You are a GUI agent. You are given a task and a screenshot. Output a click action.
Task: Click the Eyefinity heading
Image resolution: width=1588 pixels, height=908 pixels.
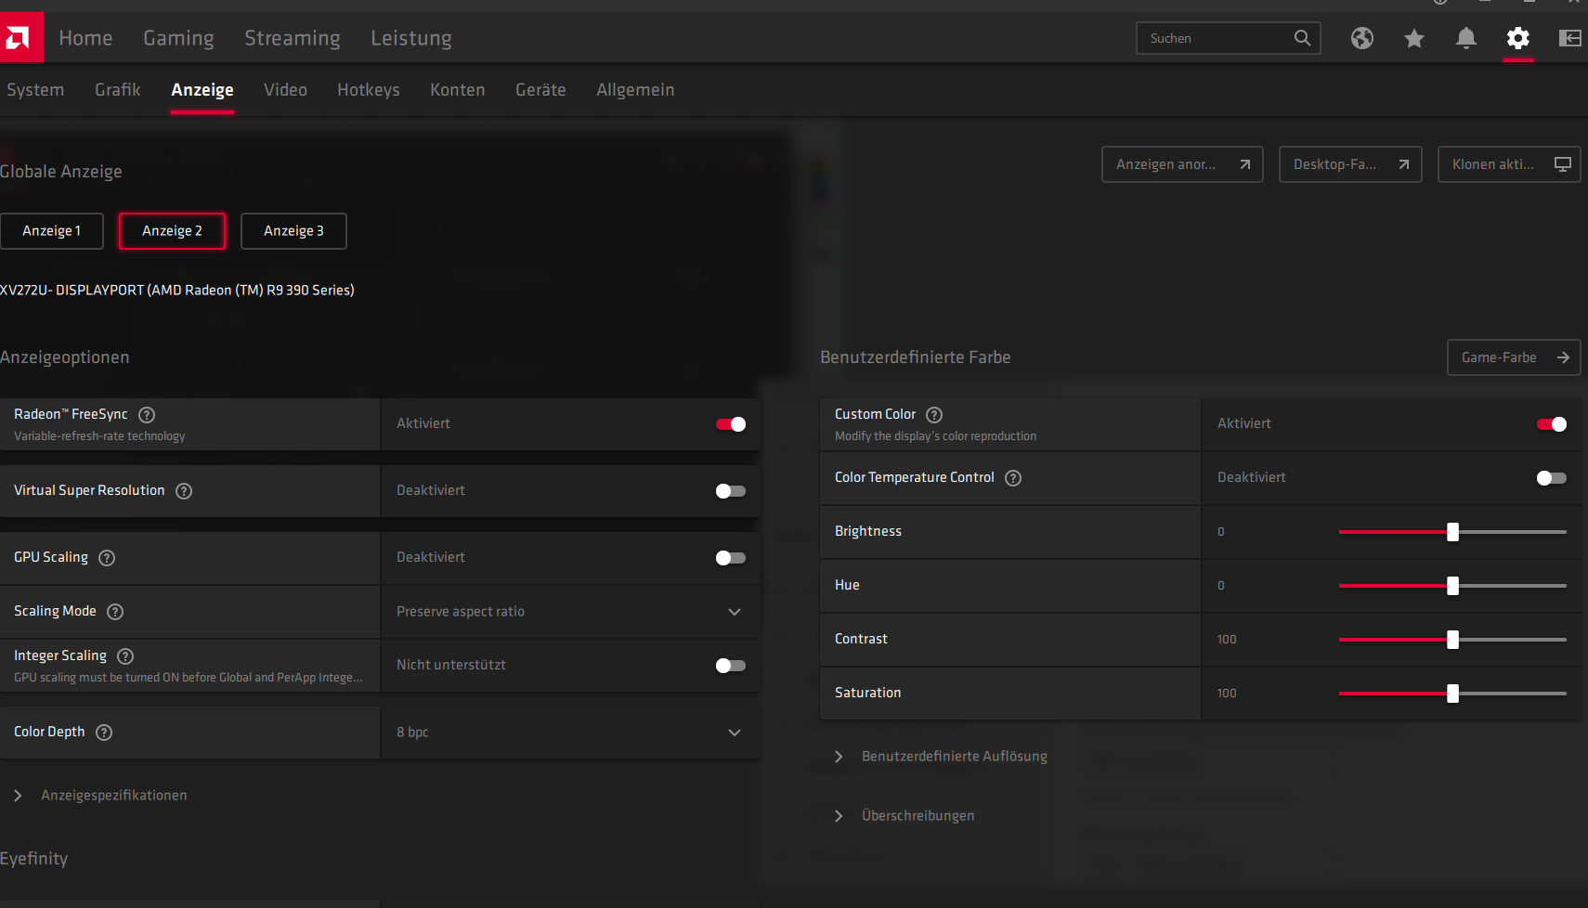[34, 859]
